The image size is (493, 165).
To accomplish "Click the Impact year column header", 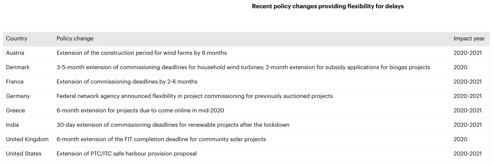I will coord(469,39).
